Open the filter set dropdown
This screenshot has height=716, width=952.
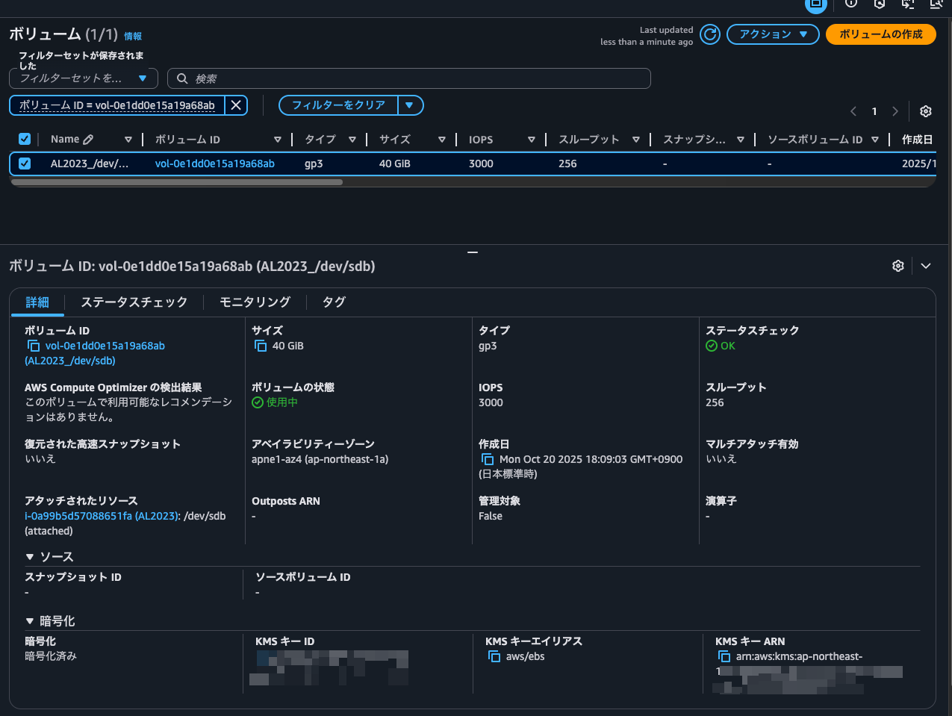click(x=84, y=78)
